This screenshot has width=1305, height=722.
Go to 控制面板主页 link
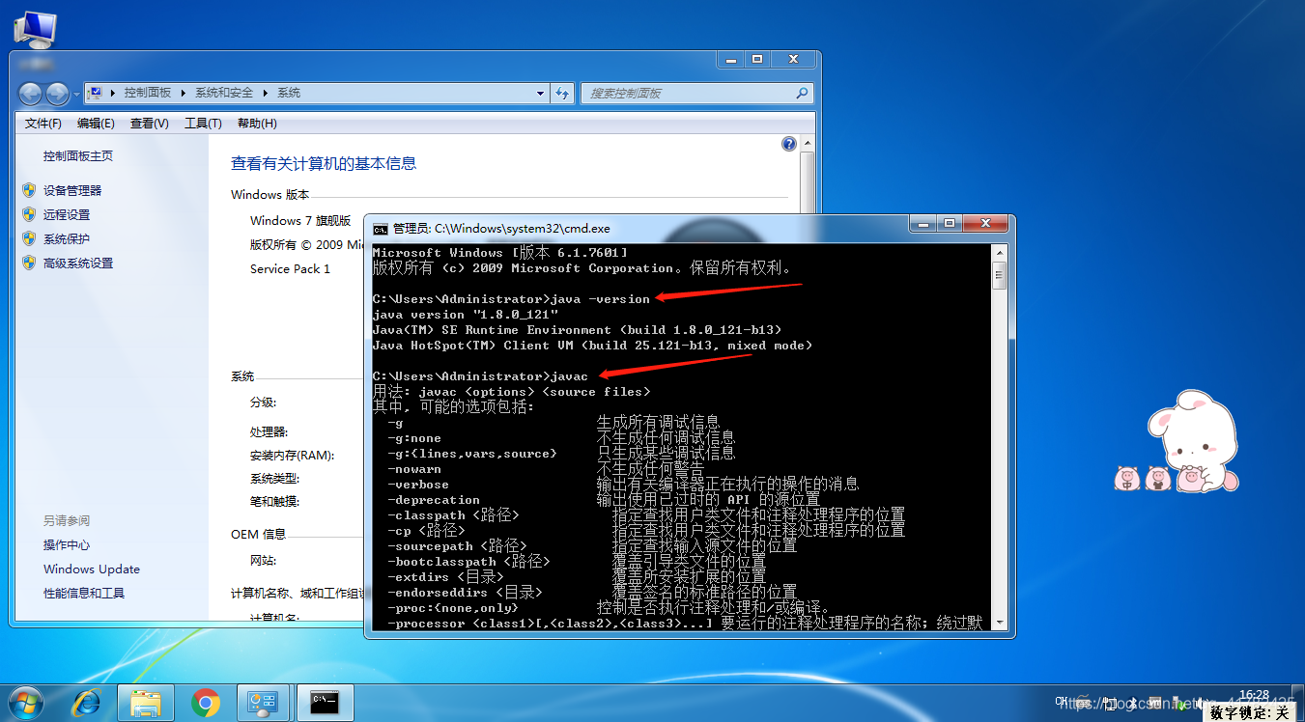pos(78,155)
